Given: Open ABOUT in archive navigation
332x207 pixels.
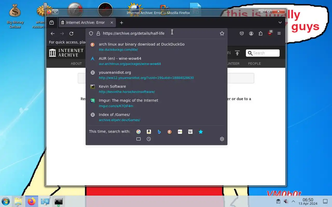Looking at the screenshot, I should point(76,63).
